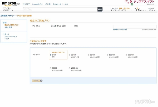Image resolution: width=158 pixels, height=107 pixels.
Task: Select the 20 GB plan radio button
Action: tap(70, 55)
